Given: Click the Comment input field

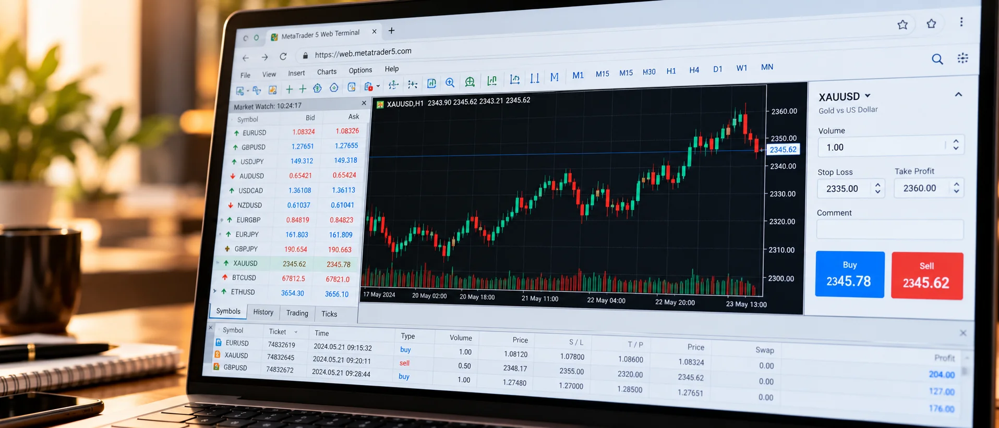Looking at the screenshot, I should [889, 229].
